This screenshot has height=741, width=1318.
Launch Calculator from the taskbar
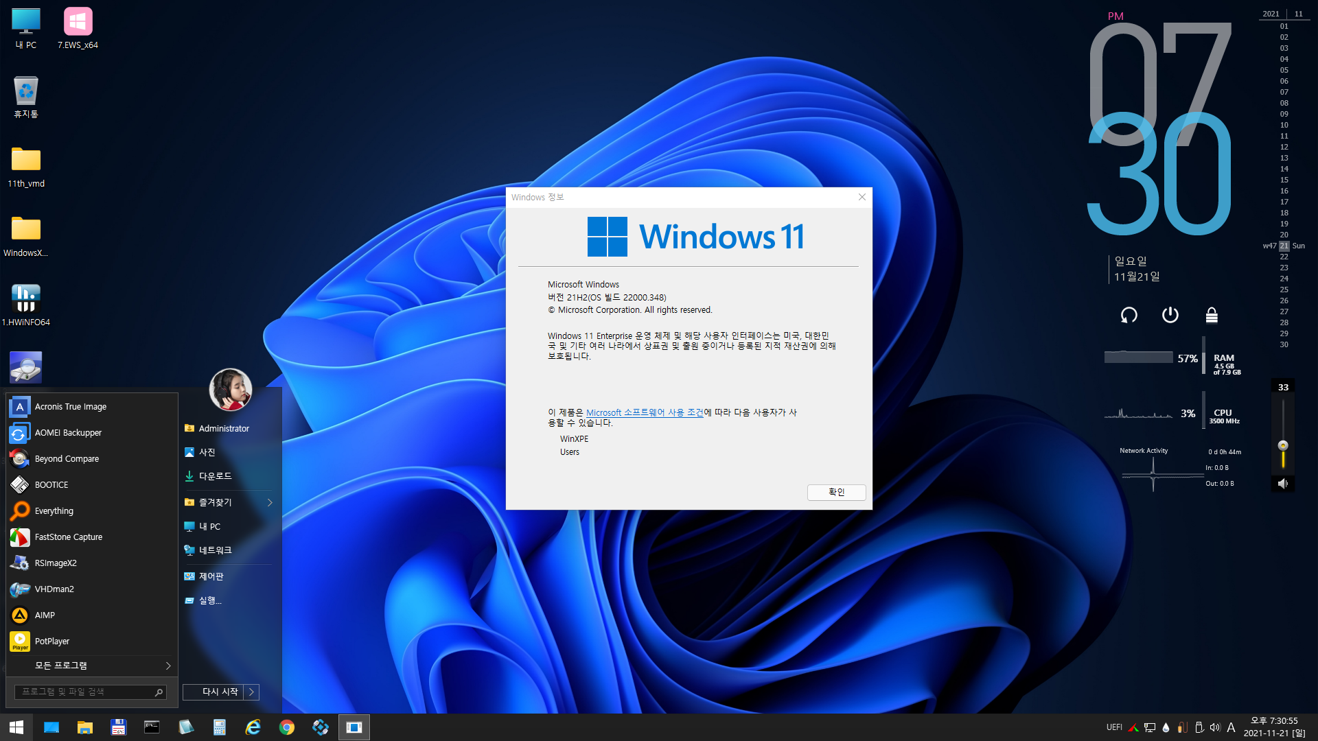click(x=220, y=727)
